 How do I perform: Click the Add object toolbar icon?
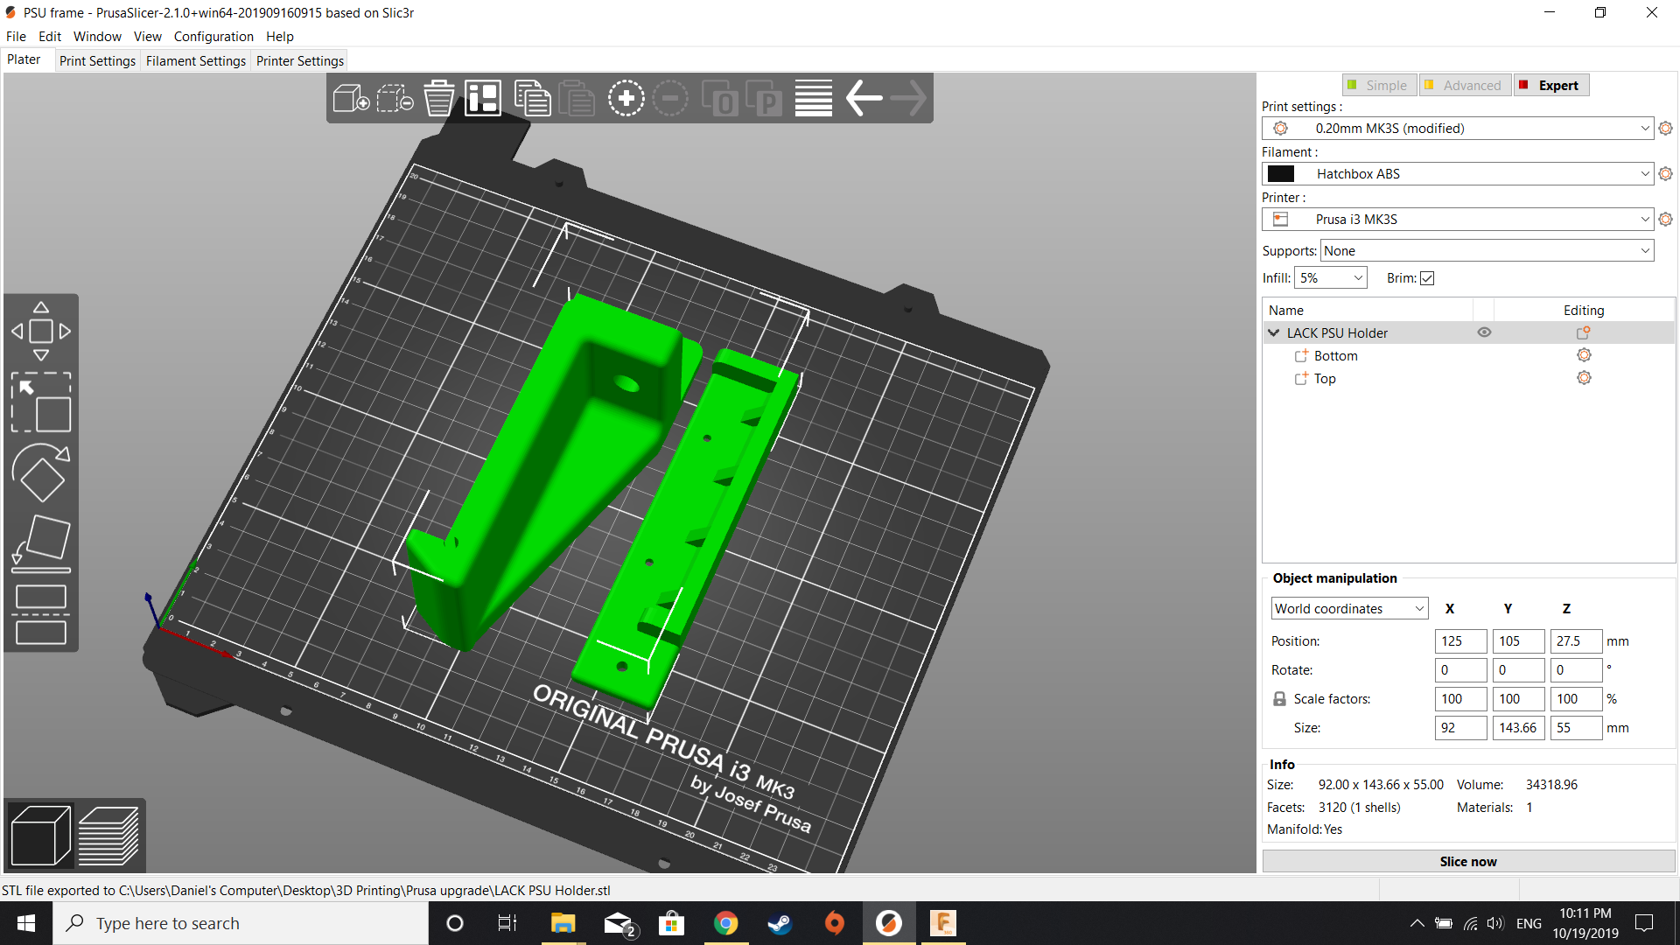coord(351,98)
